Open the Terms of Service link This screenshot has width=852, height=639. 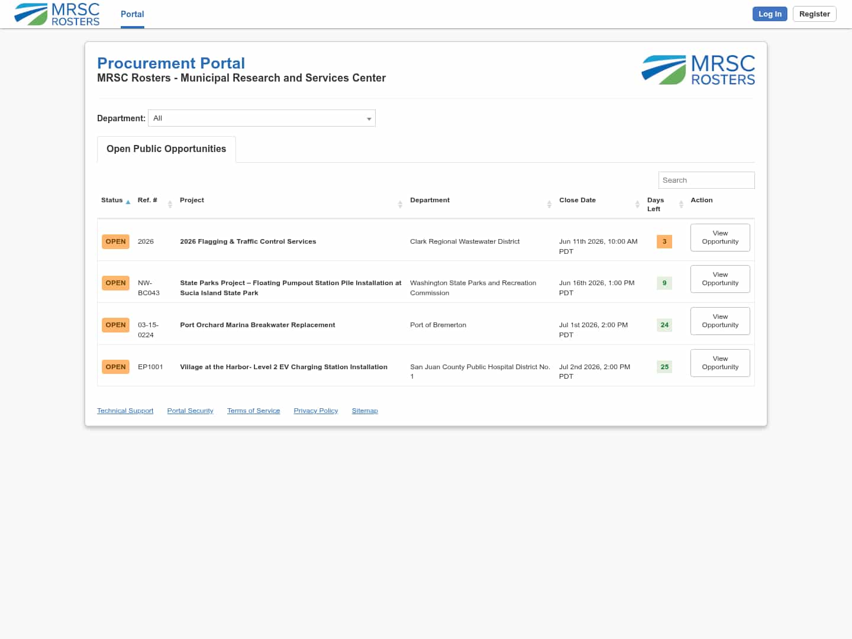click(x=253, y=411)
